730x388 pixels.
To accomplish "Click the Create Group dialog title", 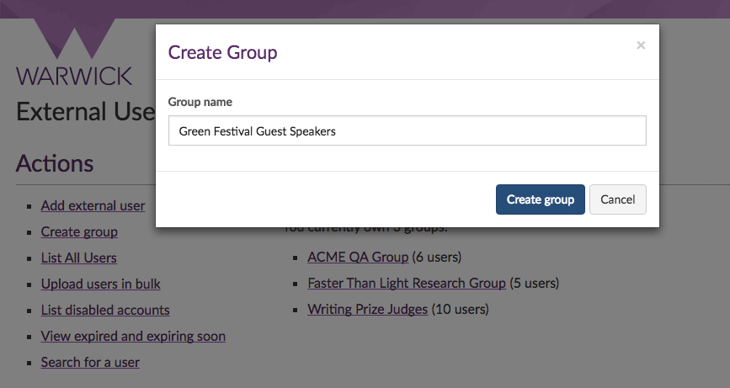I will (x=222, y=52).
